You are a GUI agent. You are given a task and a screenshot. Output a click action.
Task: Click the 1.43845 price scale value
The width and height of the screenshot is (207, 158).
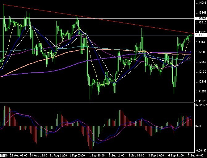(201, 13)
